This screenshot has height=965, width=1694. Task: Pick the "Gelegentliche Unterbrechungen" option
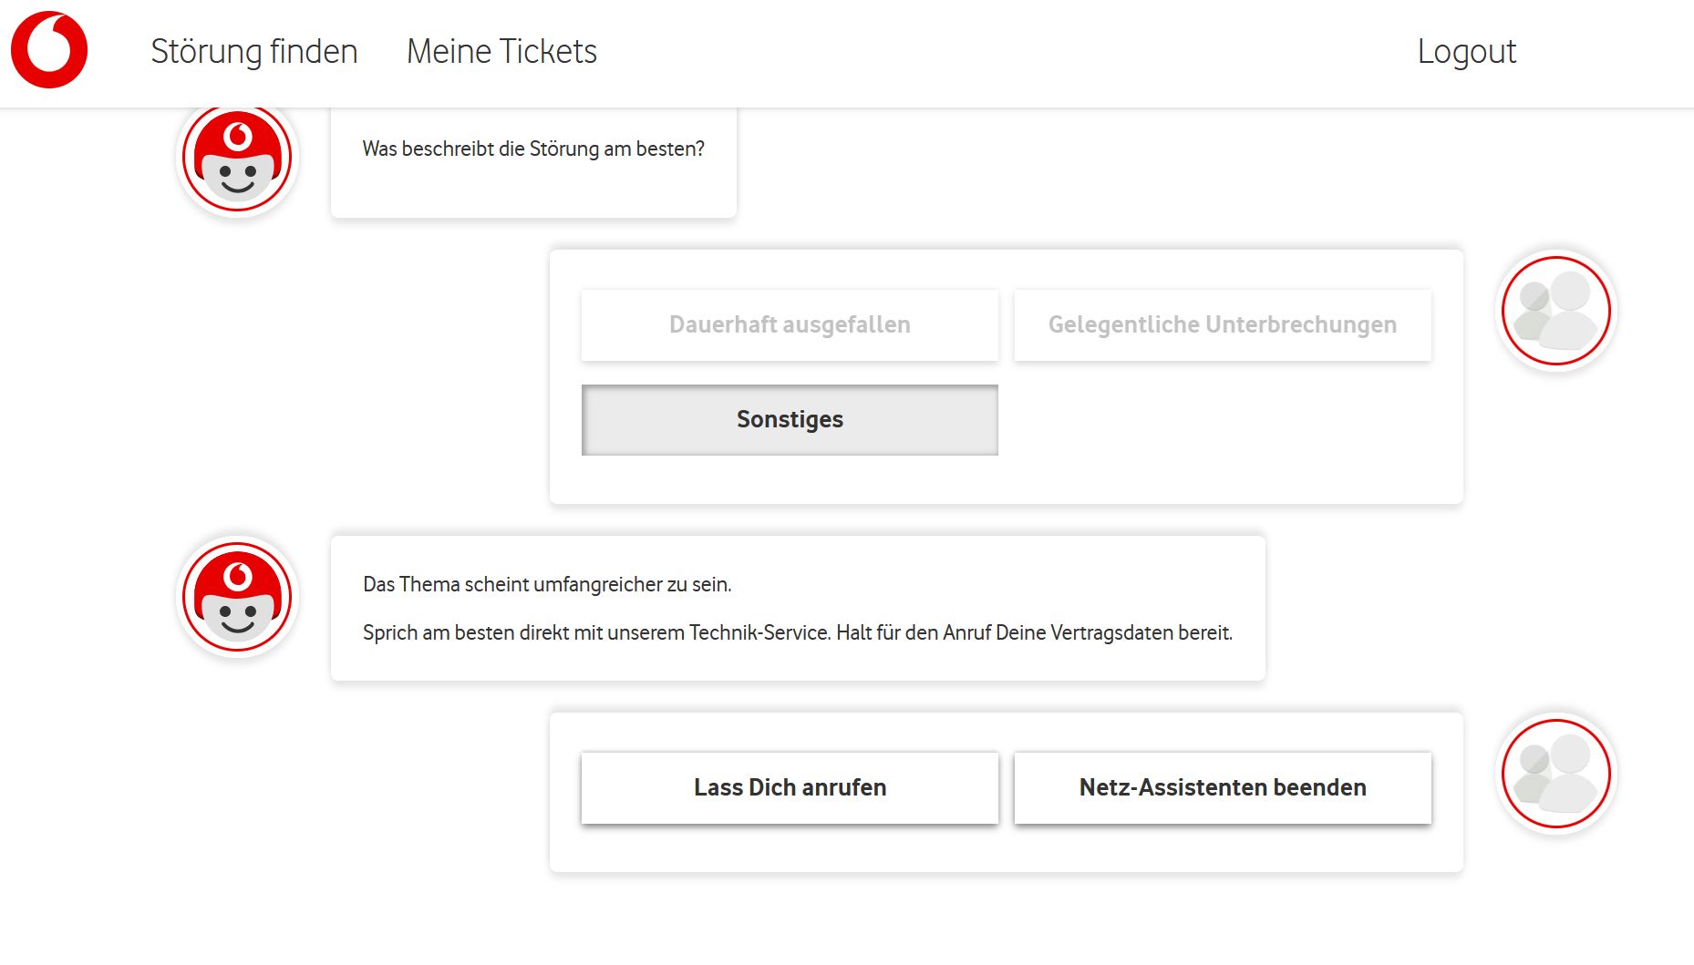[x=1222, y=325]
